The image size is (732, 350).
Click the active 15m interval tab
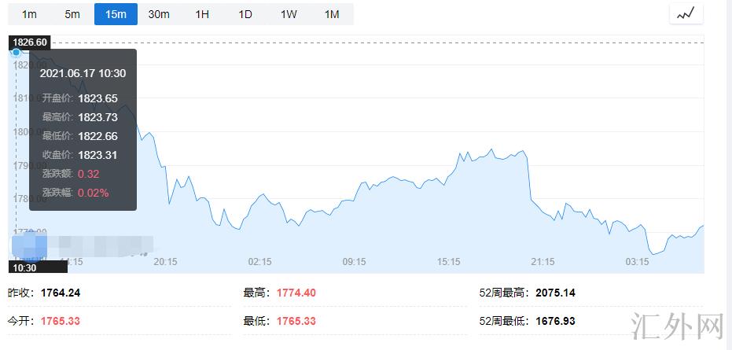pyautogui.click(x=116, y=14)
